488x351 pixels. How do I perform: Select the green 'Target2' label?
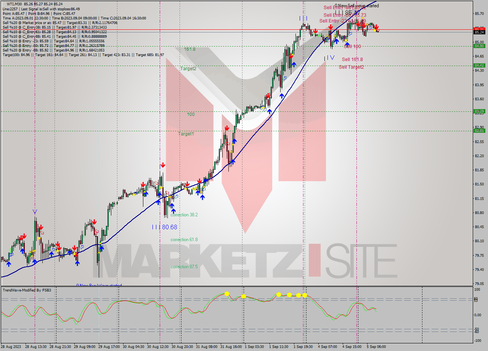click(x=188, y=69)
